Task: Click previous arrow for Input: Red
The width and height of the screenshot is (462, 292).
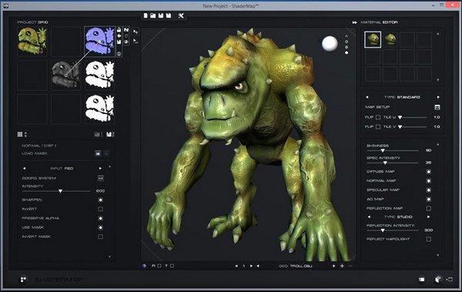Action: point(24,169)
